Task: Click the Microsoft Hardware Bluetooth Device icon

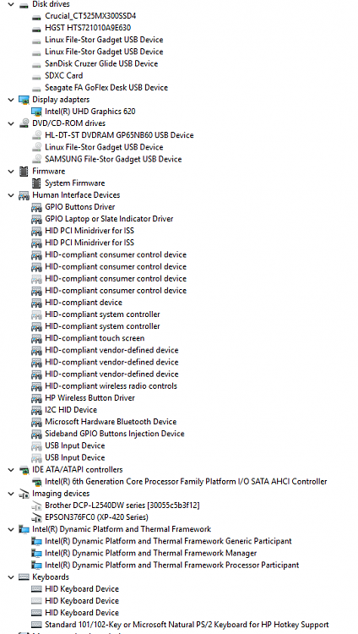Action: (x=37, y=422)
